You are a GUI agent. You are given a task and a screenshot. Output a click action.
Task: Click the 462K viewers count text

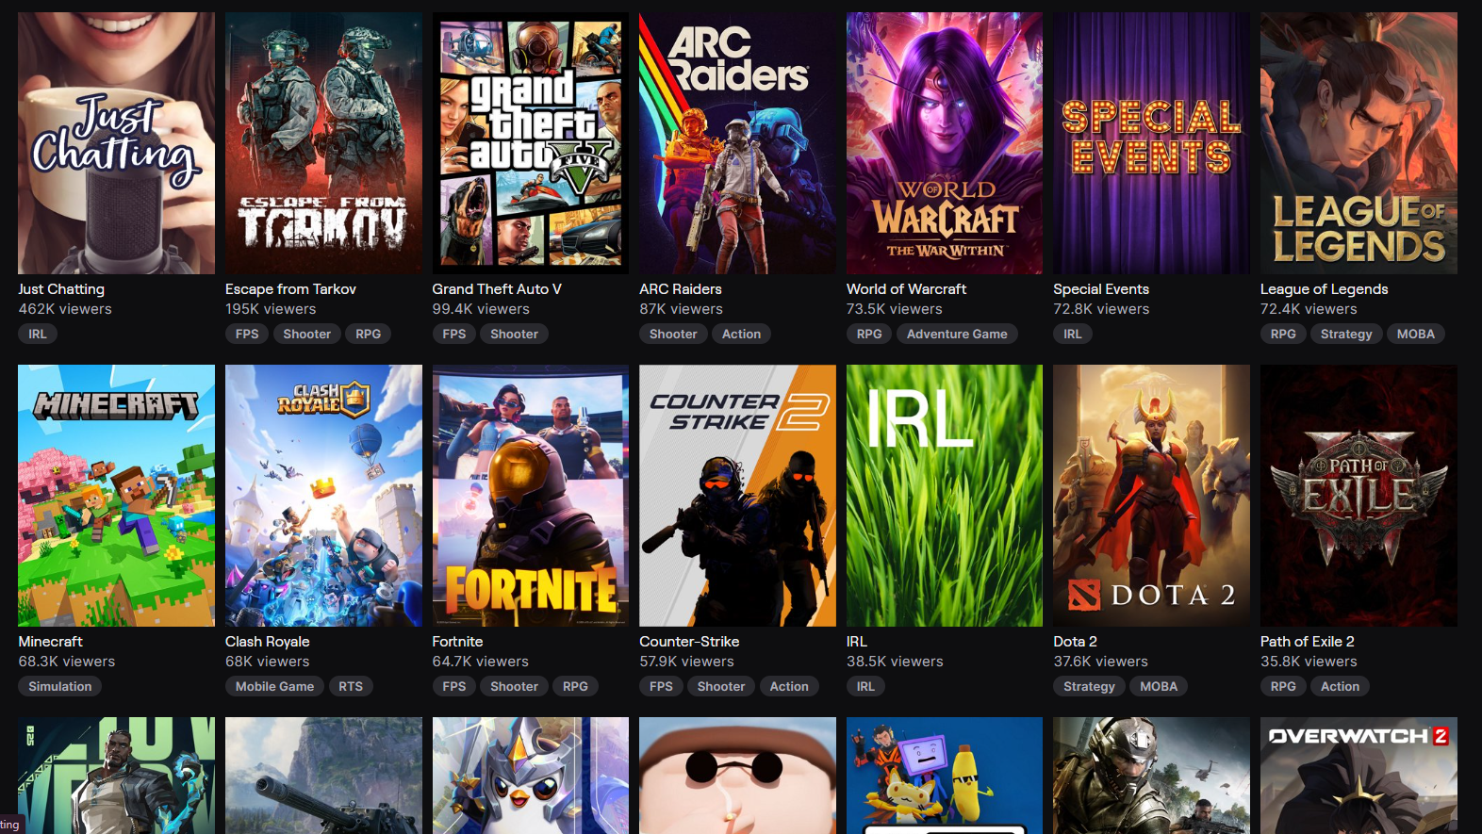coord(65,309)
